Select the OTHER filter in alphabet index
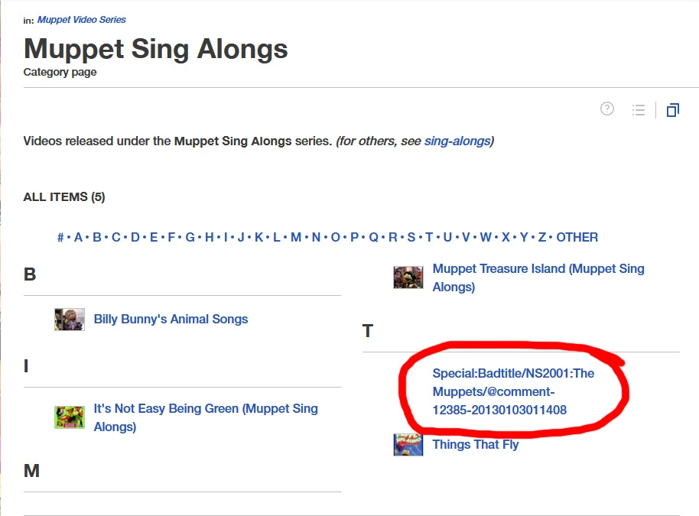Screen dimensions: 699x516 [577, 237]
